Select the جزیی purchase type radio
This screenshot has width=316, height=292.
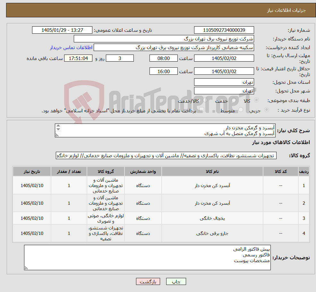click(x=267, y=110)
